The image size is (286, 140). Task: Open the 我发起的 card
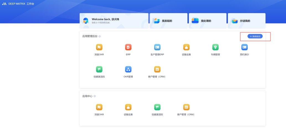pos(169,20)
